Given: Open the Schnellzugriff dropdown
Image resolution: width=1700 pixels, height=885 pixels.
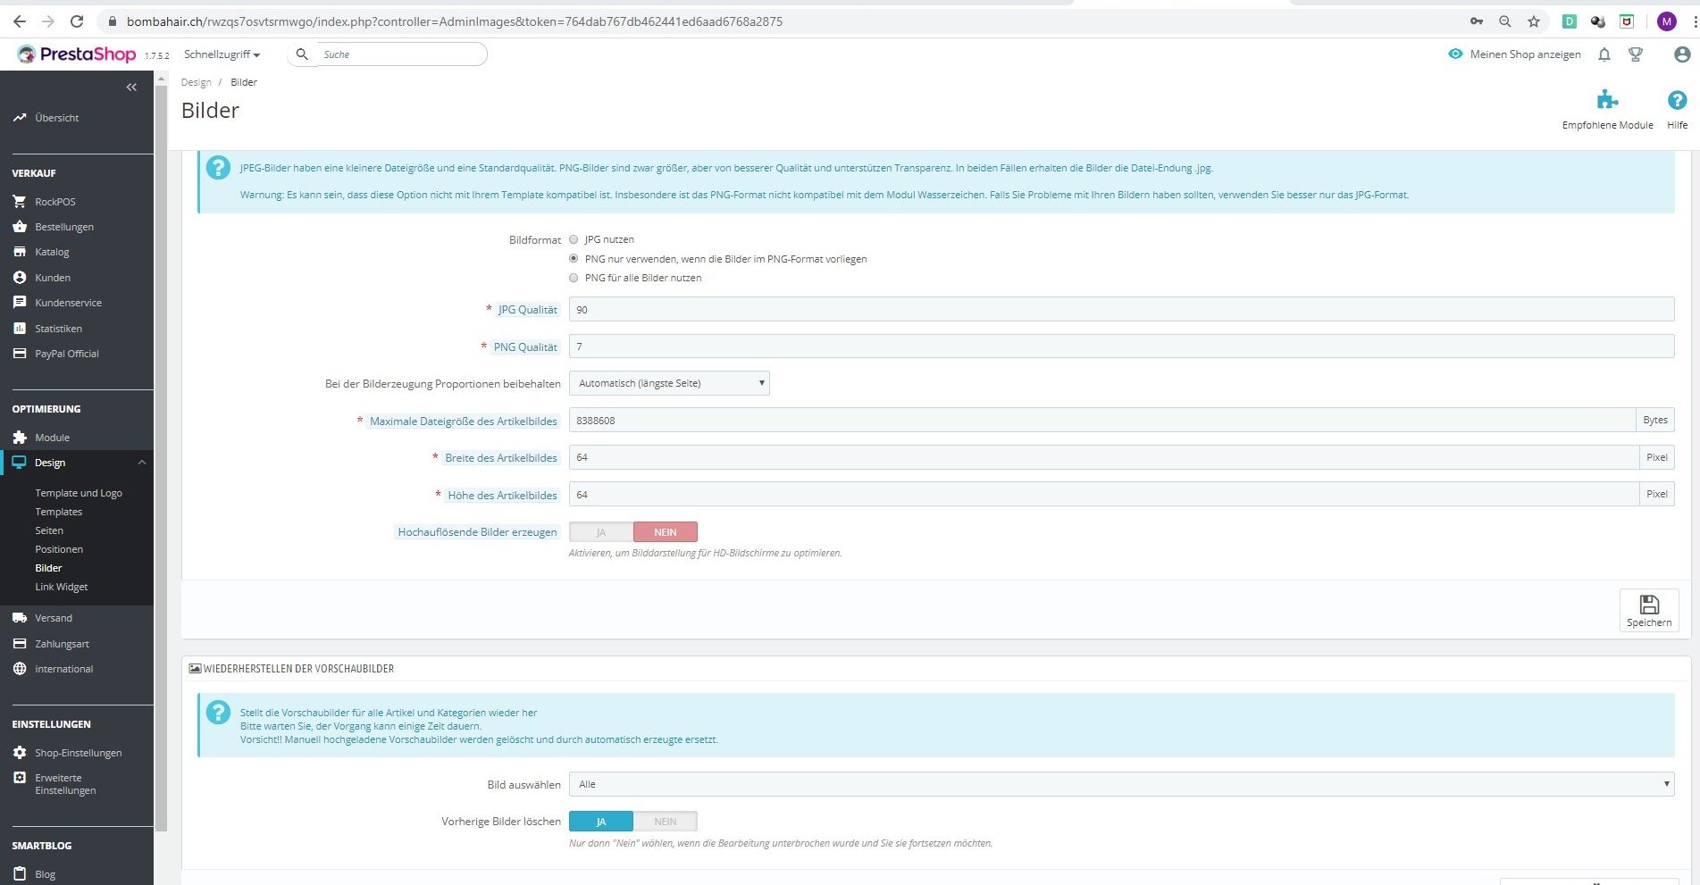Looking at the screenshot, I should click(222, 54).
